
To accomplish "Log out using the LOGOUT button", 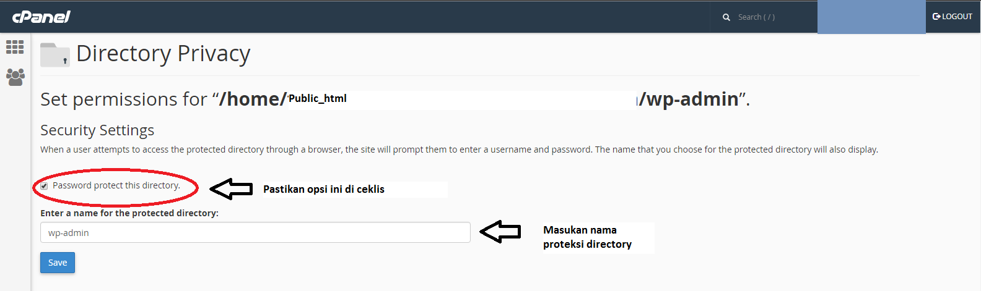I will tap(953, 17).
